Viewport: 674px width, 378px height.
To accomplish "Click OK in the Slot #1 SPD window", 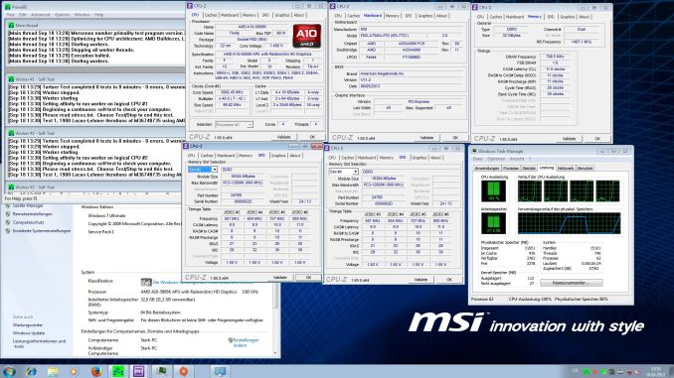I will coord(308,278).
